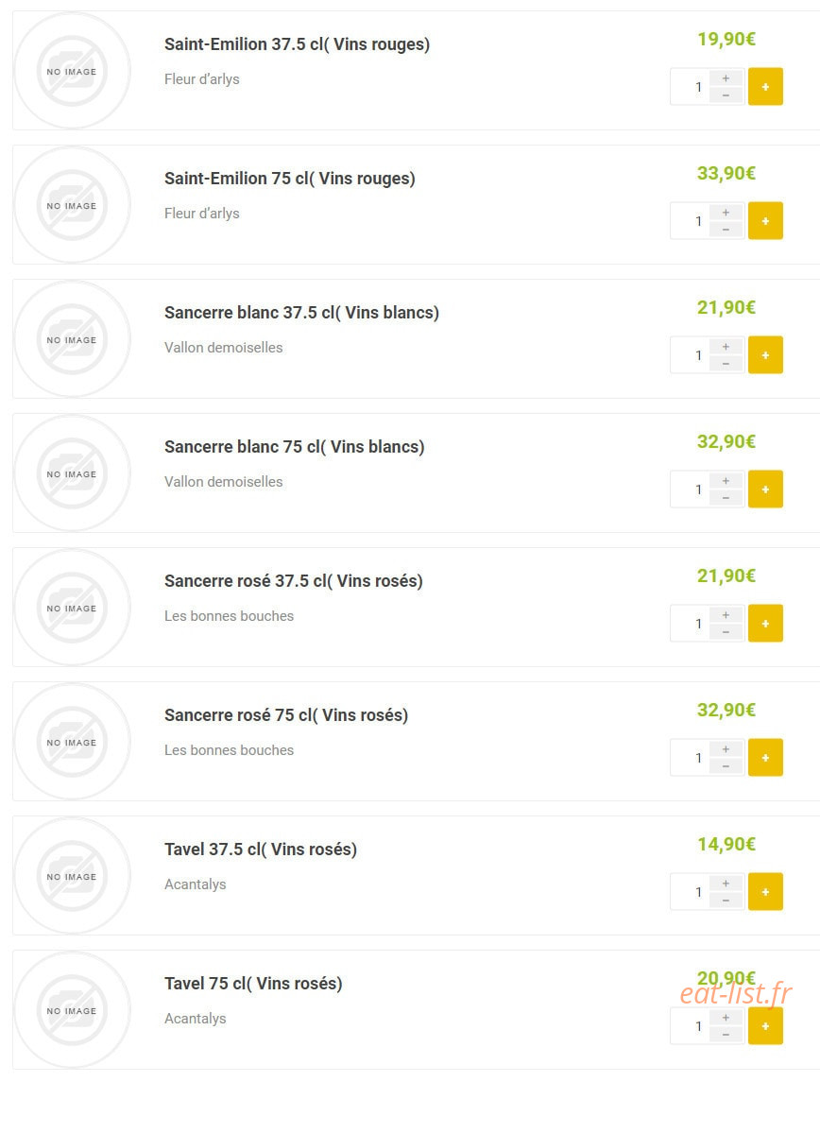Add Sancerre rosé 37.5 cl to cart
Viewport: 820px width, 1133px height.
tap(765, 624)
